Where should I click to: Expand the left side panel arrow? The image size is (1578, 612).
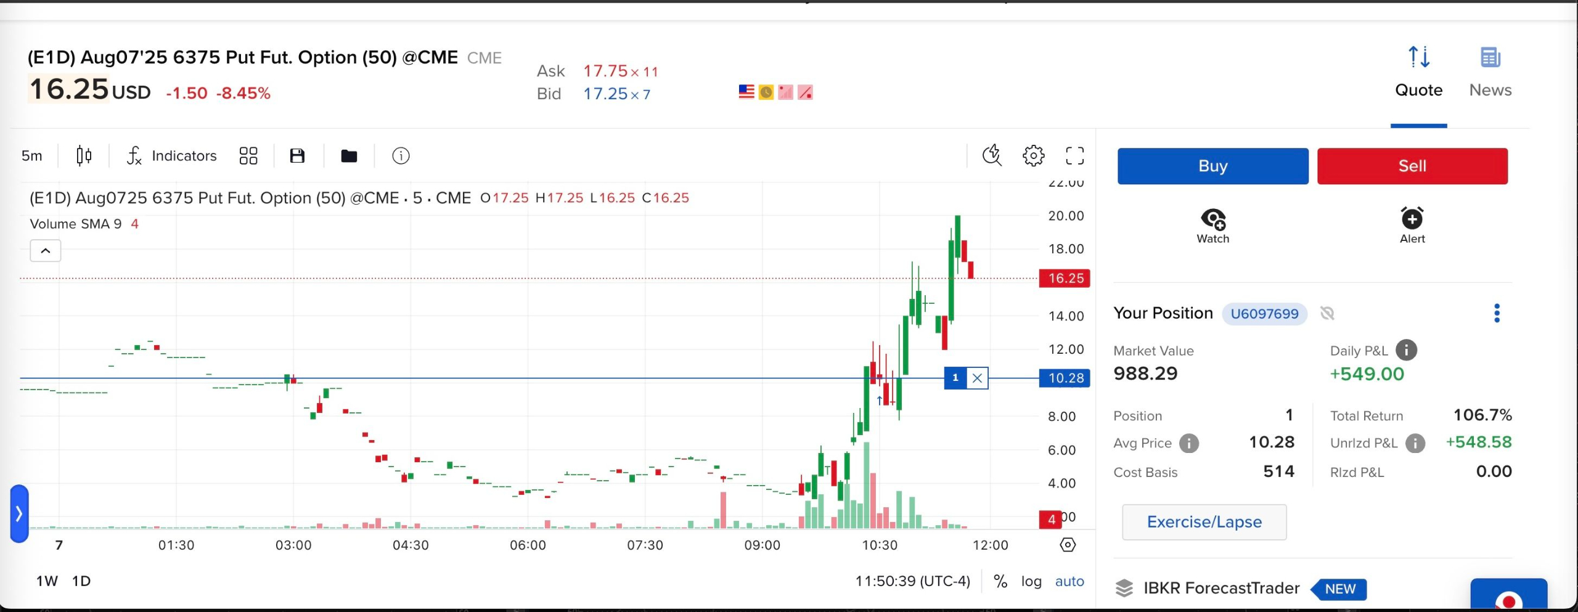[x=19, y=513]
